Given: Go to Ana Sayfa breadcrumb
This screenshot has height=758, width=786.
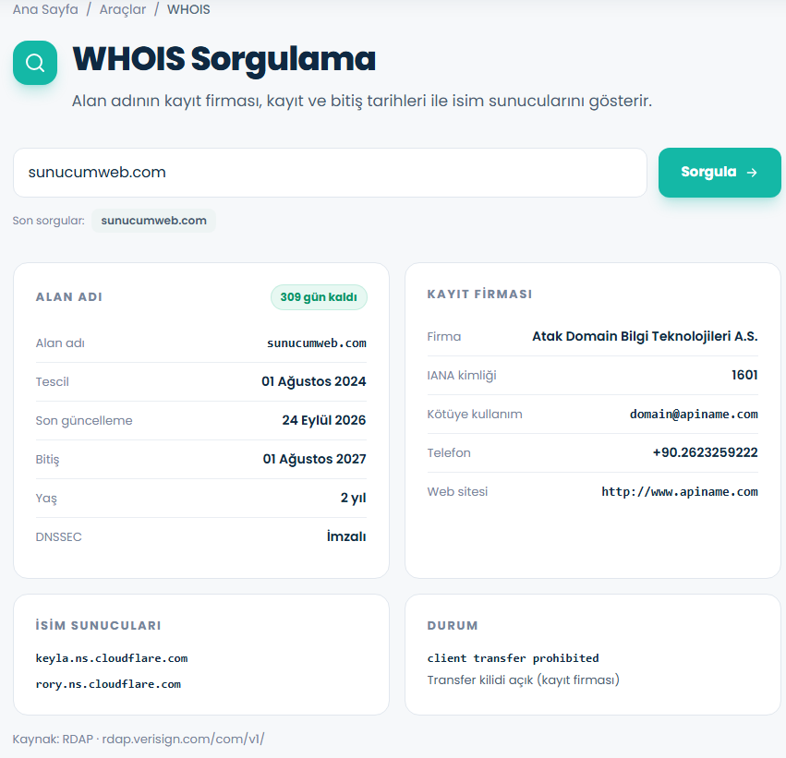Looking at the screenshot, I should 45,9.
